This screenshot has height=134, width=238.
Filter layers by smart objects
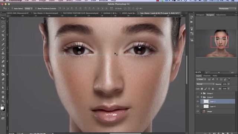225,79
